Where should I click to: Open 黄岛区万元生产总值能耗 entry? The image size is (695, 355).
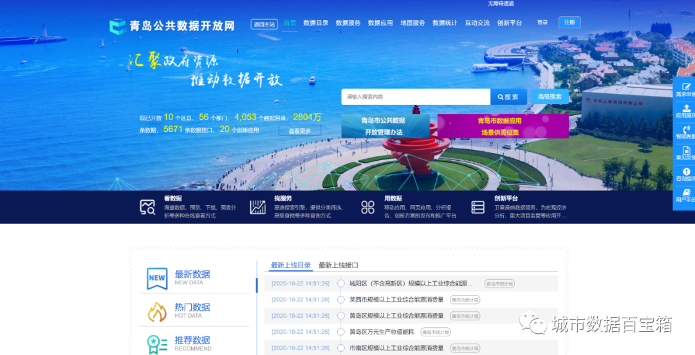click(382, 332)
